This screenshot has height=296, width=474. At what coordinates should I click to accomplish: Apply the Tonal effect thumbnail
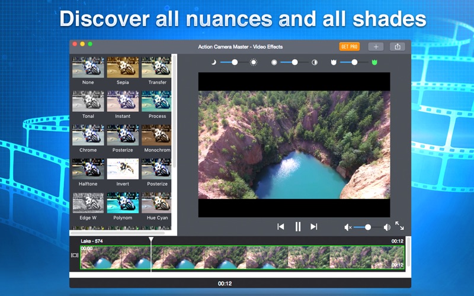click(x=88, y=101)
